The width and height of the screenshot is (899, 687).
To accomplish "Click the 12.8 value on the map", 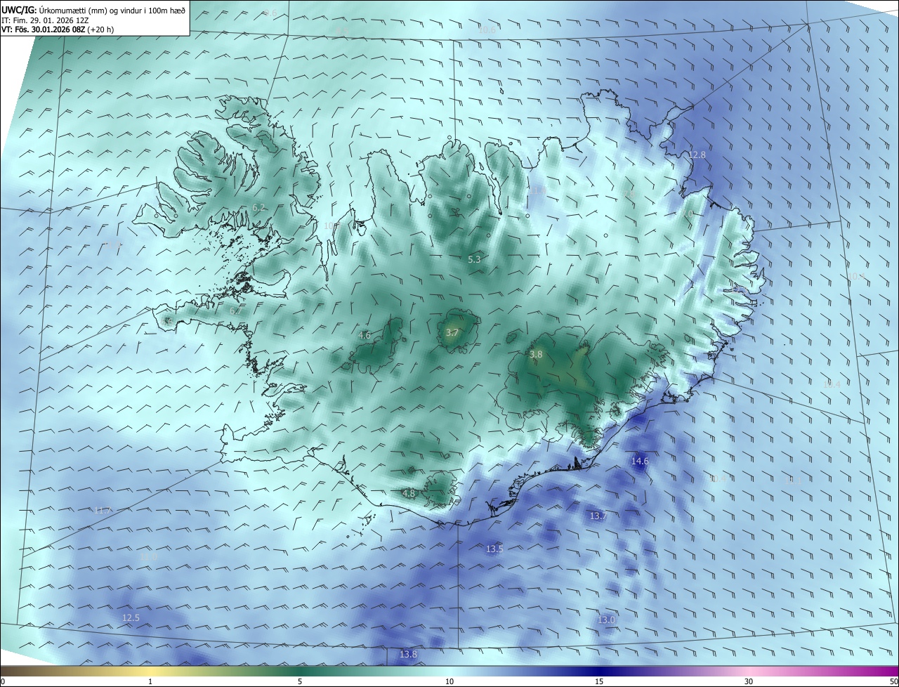I will click(696, 155).
